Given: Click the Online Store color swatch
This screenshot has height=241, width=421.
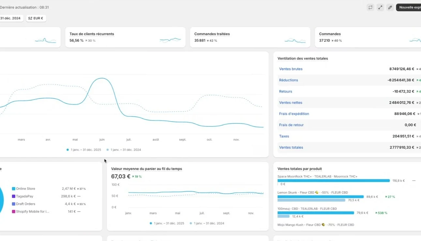Looking at the screenshot, I should pos(14,189).
